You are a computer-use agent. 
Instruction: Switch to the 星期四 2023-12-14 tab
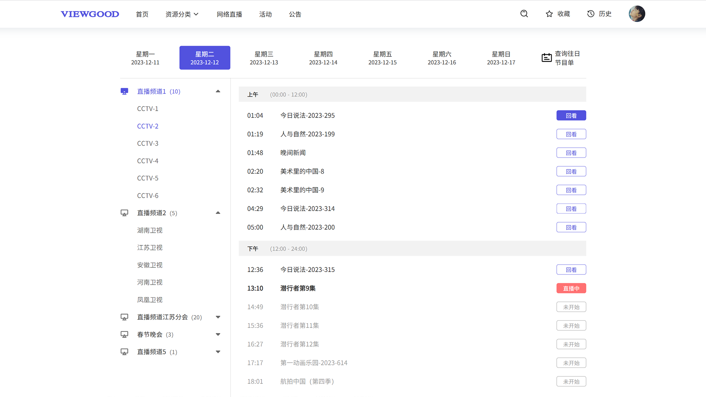coord(323,58)
